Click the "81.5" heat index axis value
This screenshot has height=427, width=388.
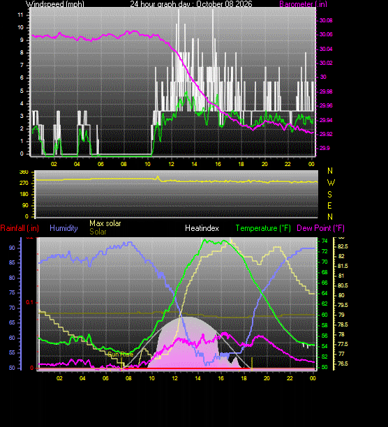(343, 266)
